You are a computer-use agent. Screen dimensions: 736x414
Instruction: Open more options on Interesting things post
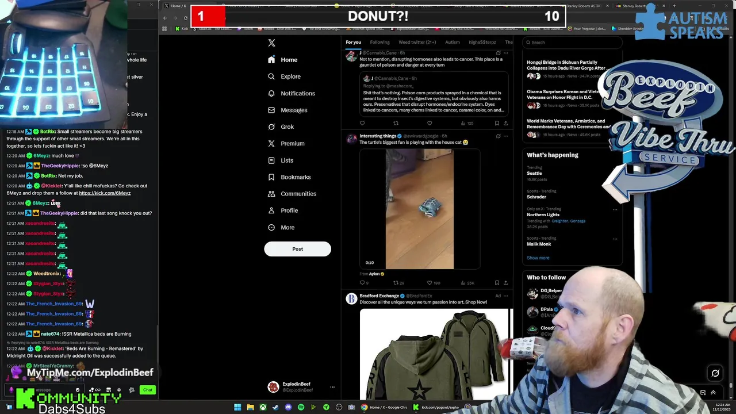[x=506, y=136]
